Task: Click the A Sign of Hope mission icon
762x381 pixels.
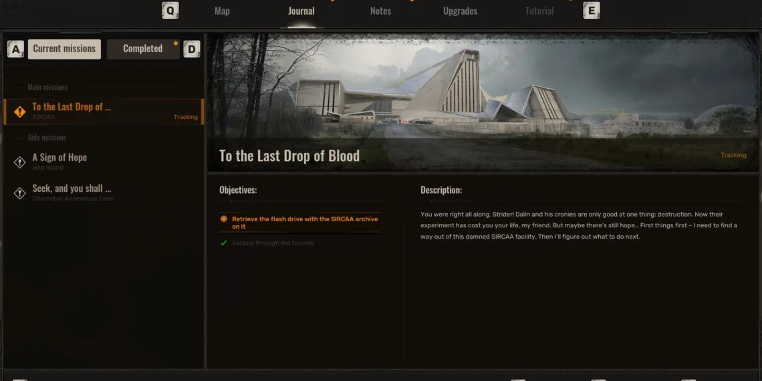Action: coord(20,162)
